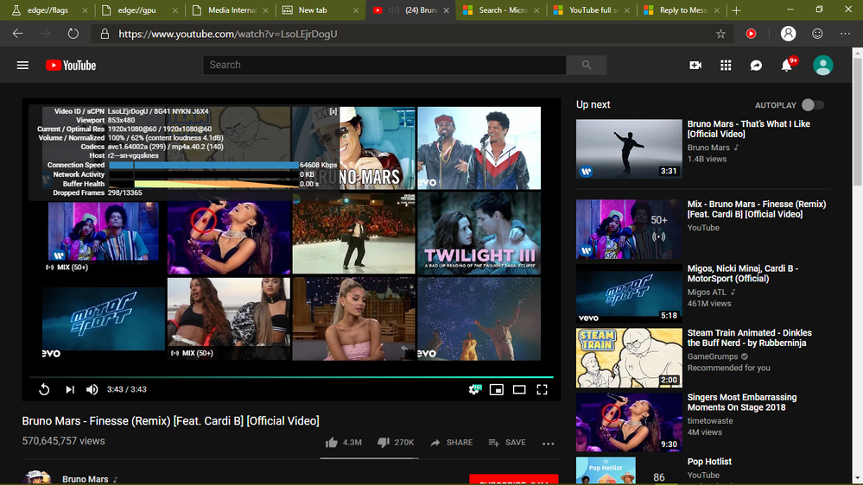Open the notifications bell
The height and width of the screenshot is (485, 863).
(787, 65)
